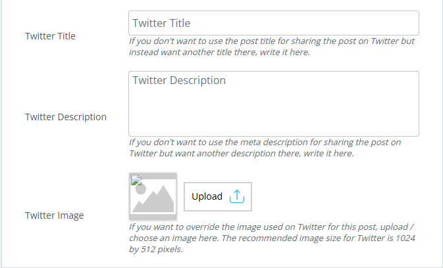443x268 pixels.
Task: Click the broken image icon in the preview corner
Action: (x=135, y=179)
